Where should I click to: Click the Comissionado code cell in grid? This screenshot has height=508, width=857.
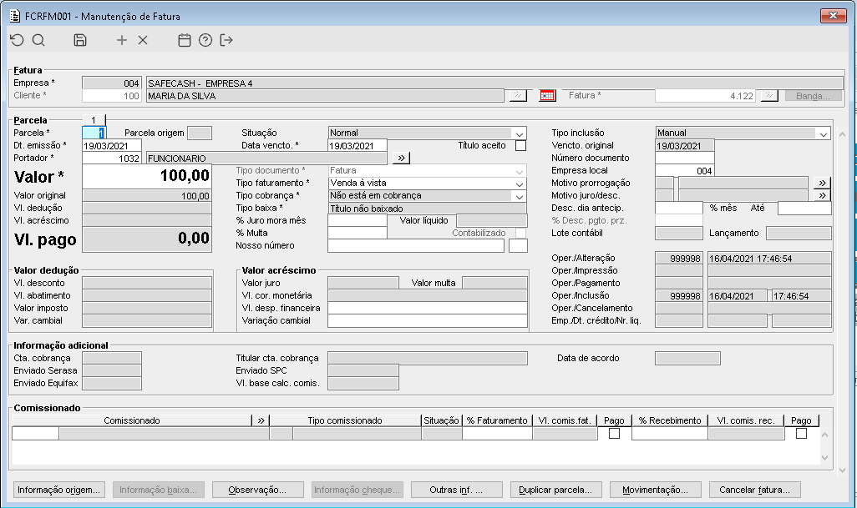(36, 434)
